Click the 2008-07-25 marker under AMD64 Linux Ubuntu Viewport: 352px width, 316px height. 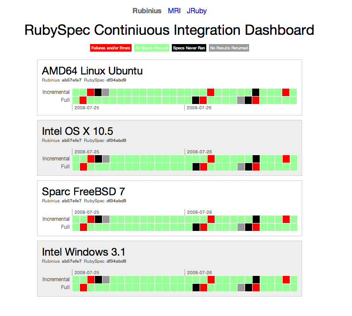pyautogui.click(x=87, y=108)
